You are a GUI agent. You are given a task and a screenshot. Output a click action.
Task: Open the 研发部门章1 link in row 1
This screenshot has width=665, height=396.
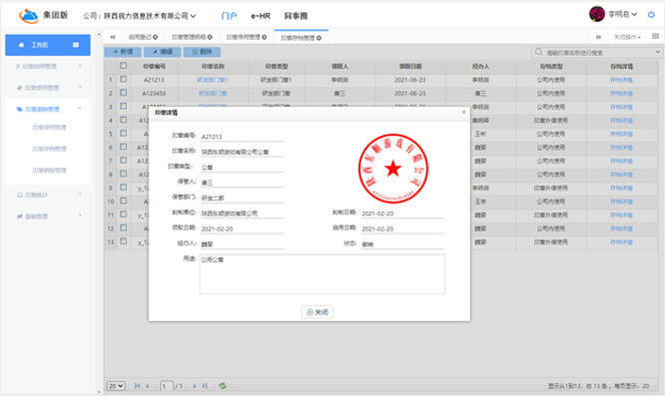pos(213,80)
